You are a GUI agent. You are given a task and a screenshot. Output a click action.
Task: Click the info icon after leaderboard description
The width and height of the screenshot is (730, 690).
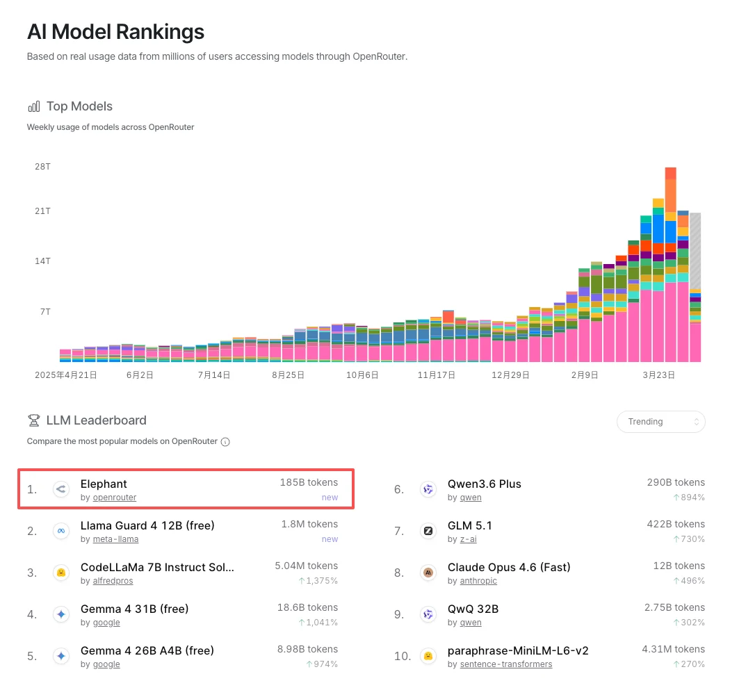pos(225,442)
